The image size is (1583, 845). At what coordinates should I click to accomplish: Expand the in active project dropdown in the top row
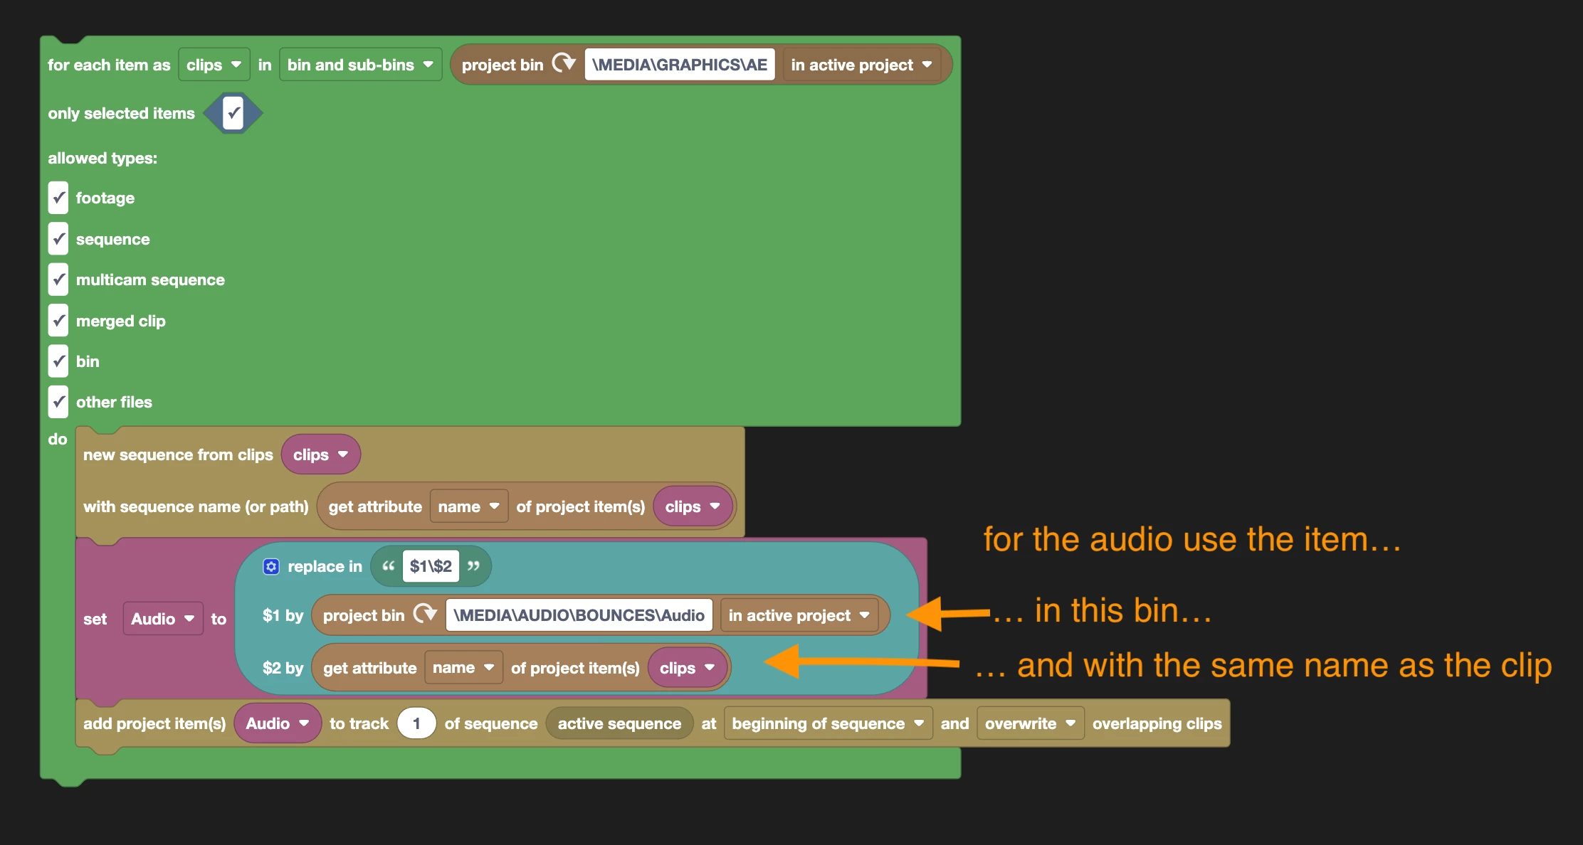[x=861, y=65]
